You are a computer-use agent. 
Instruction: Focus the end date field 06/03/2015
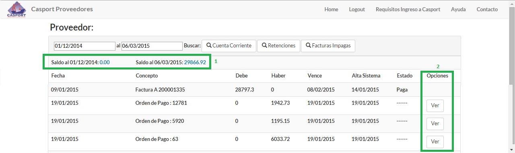[152, 46]
